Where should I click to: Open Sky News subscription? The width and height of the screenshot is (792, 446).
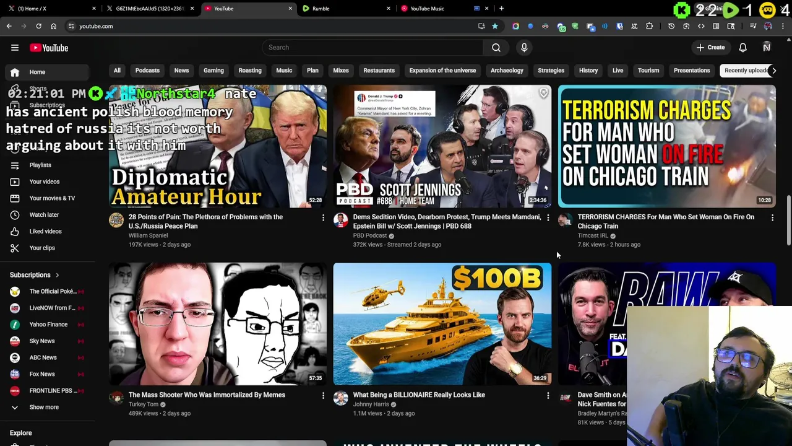pos(48,341)
